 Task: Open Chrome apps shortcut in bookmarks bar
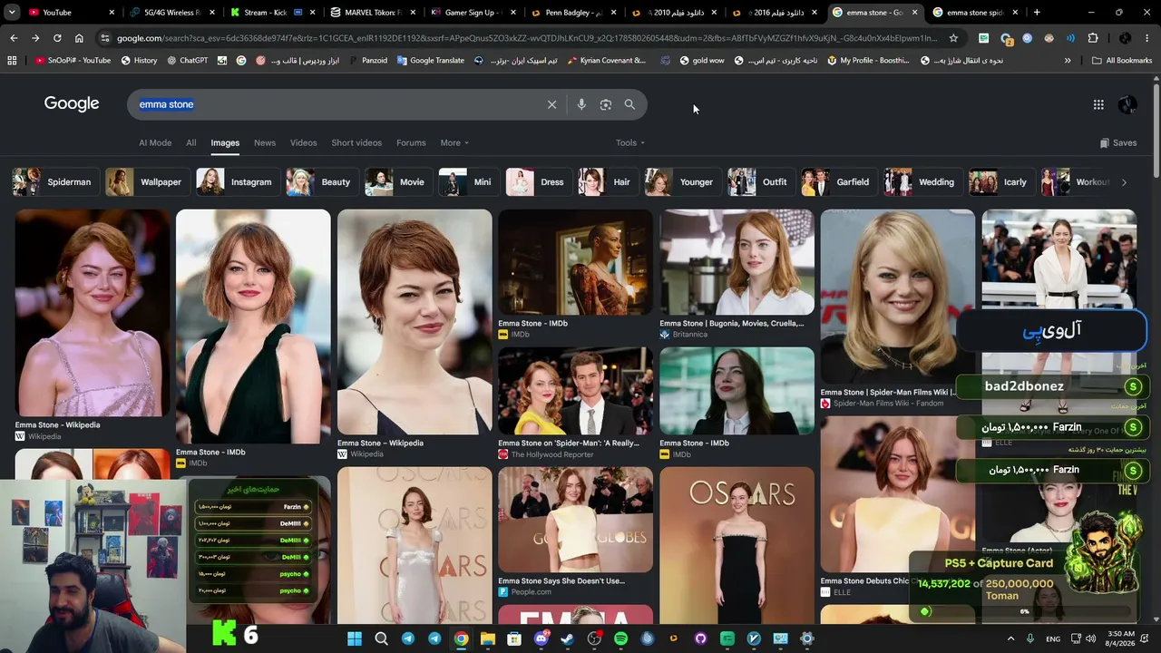[12, 61]
